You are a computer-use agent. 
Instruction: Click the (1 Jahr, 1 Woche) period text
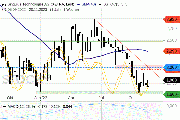(64, 10)
